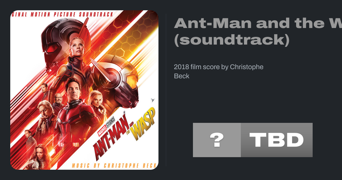Image resolution: width=342 pixels, height=180 pixels.
Task: Click the Marvel Studios logo on cover
Action: tap(107, 126)
